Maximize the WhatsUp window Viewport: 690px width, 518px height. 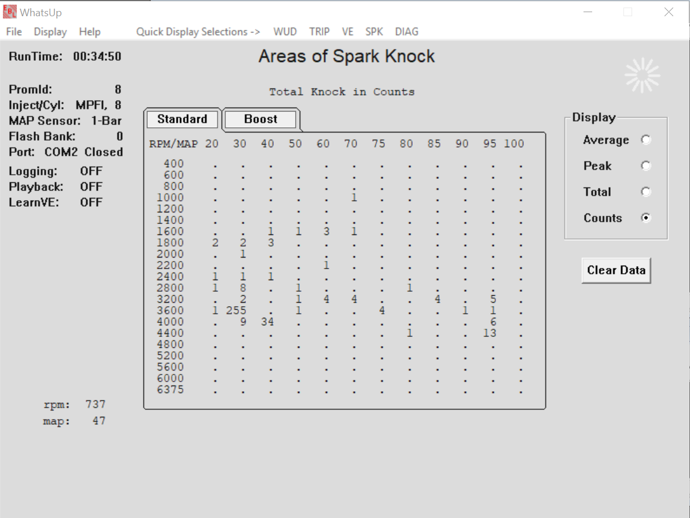627,12
